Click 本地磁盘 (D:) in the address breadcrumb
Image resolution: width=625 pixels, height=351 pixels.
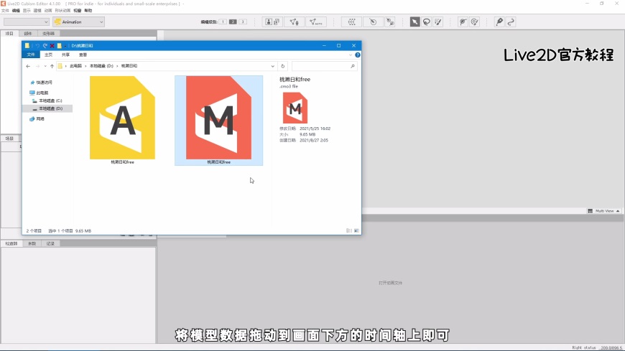(101, 66)
